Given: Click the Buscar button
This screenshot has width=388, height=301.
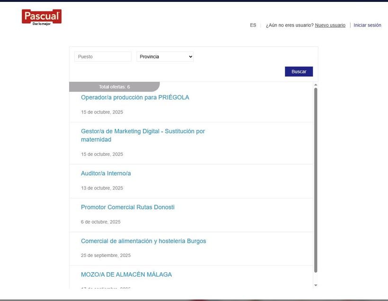Looking at the screenshot, I should click(x=299, y=71).
